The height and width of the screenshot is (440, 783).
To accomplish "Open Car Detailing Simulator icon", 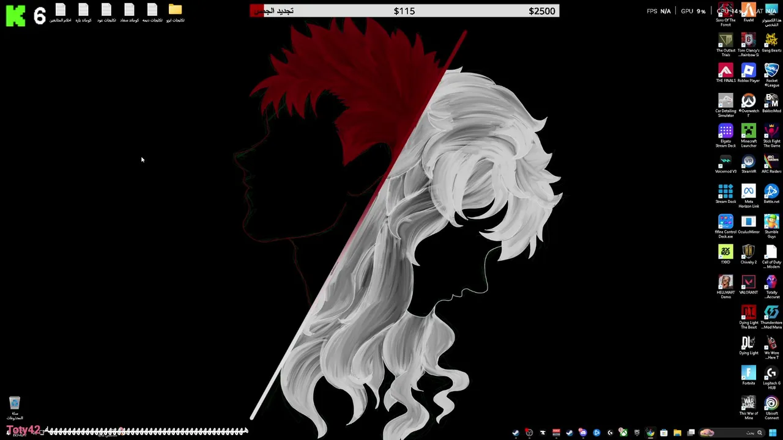I will click(x=725, y=106).
